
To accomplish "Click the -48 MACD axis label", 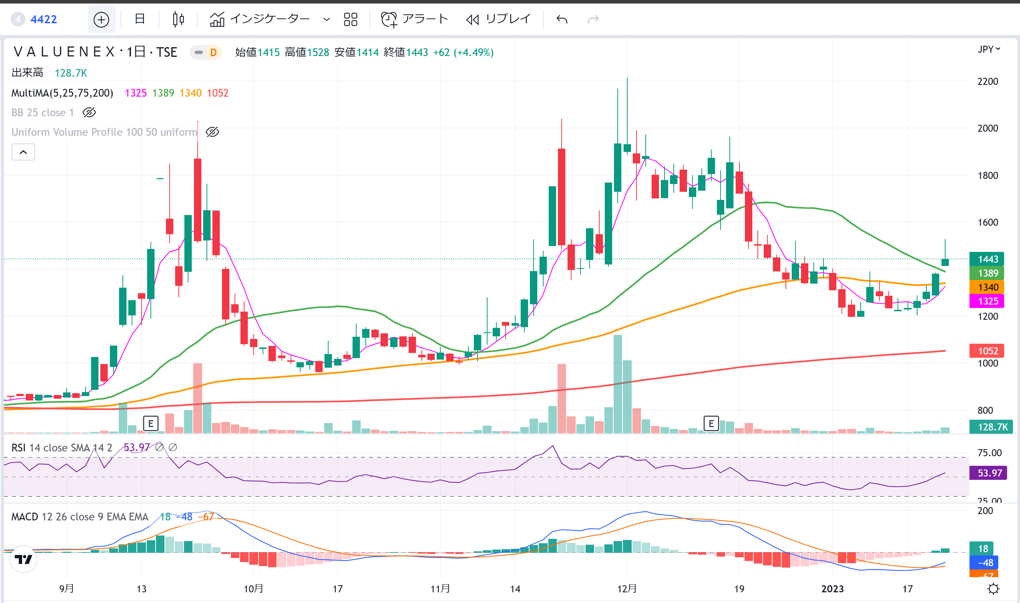I will coord(984,563).
